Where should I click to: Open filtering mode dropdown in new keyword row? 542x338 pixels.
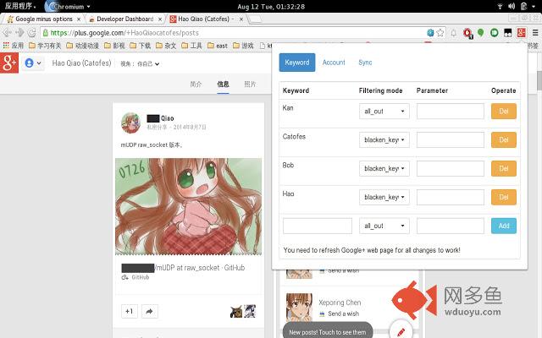[x=384, y=226]
